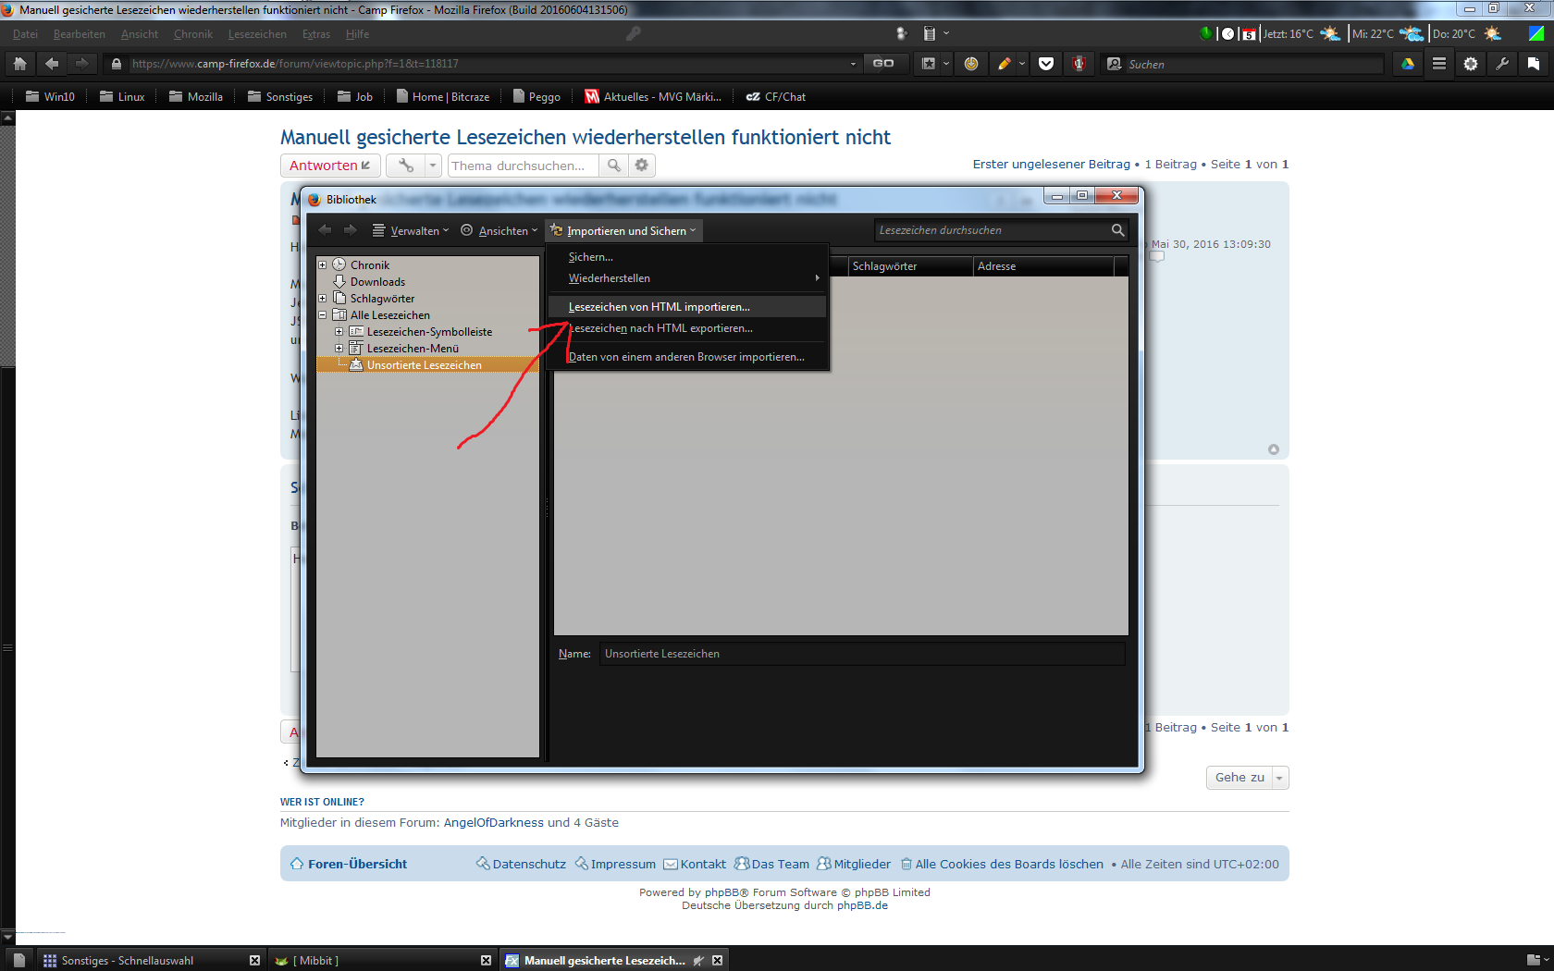Click the Schlagwörter column header
This screenshot has height=971, width=1554.
[911, 266]
